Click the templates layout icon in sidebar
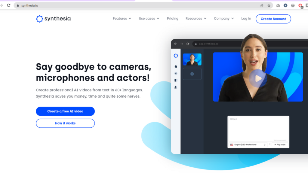The height and width of the screenshot is (173, 308). coord(176,80)
